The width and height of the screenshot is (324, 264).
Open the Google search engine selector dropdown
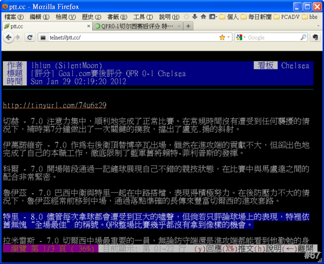(240, 37)
